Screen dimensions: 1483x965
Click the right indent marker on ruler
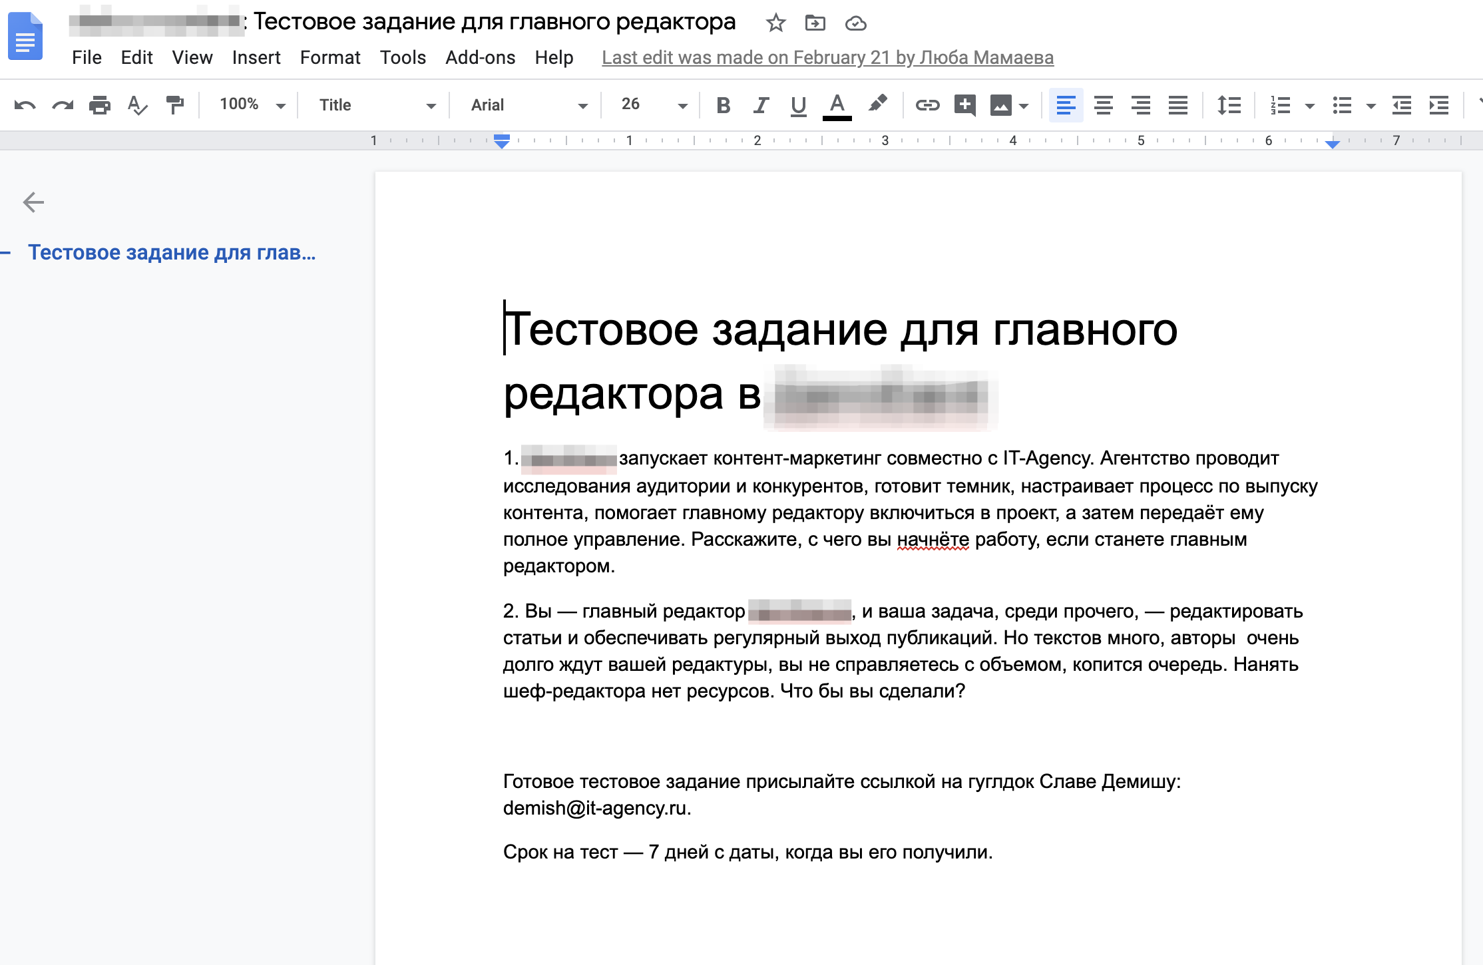(x=1332, y=144)
